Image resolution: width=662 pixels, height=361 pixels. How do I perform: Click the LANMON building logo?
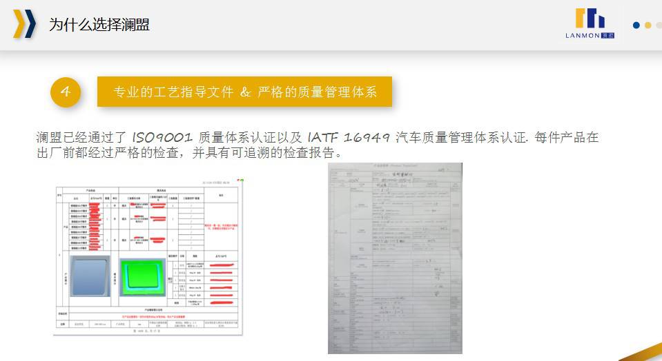[x=590, y=19]
